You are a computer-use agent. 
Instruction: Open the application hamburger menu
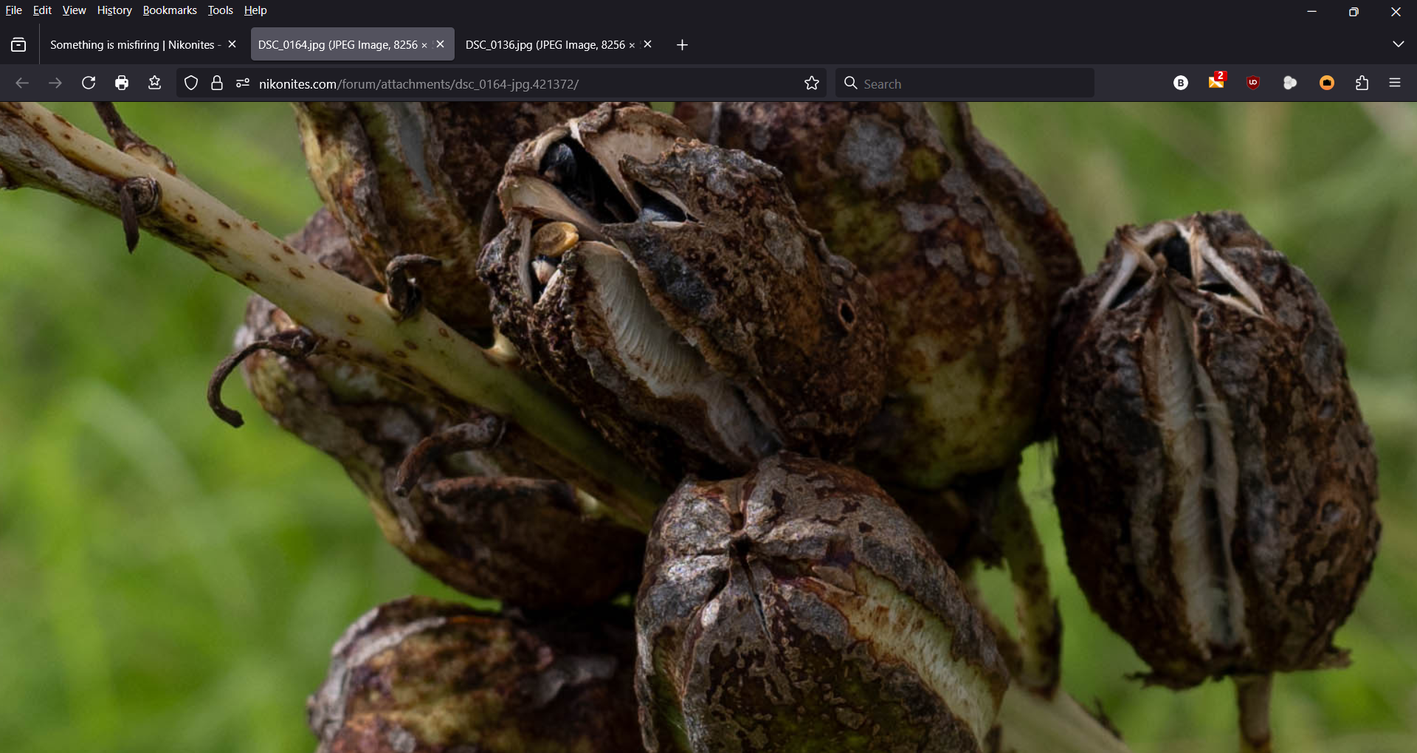(x=1395, y=83)
